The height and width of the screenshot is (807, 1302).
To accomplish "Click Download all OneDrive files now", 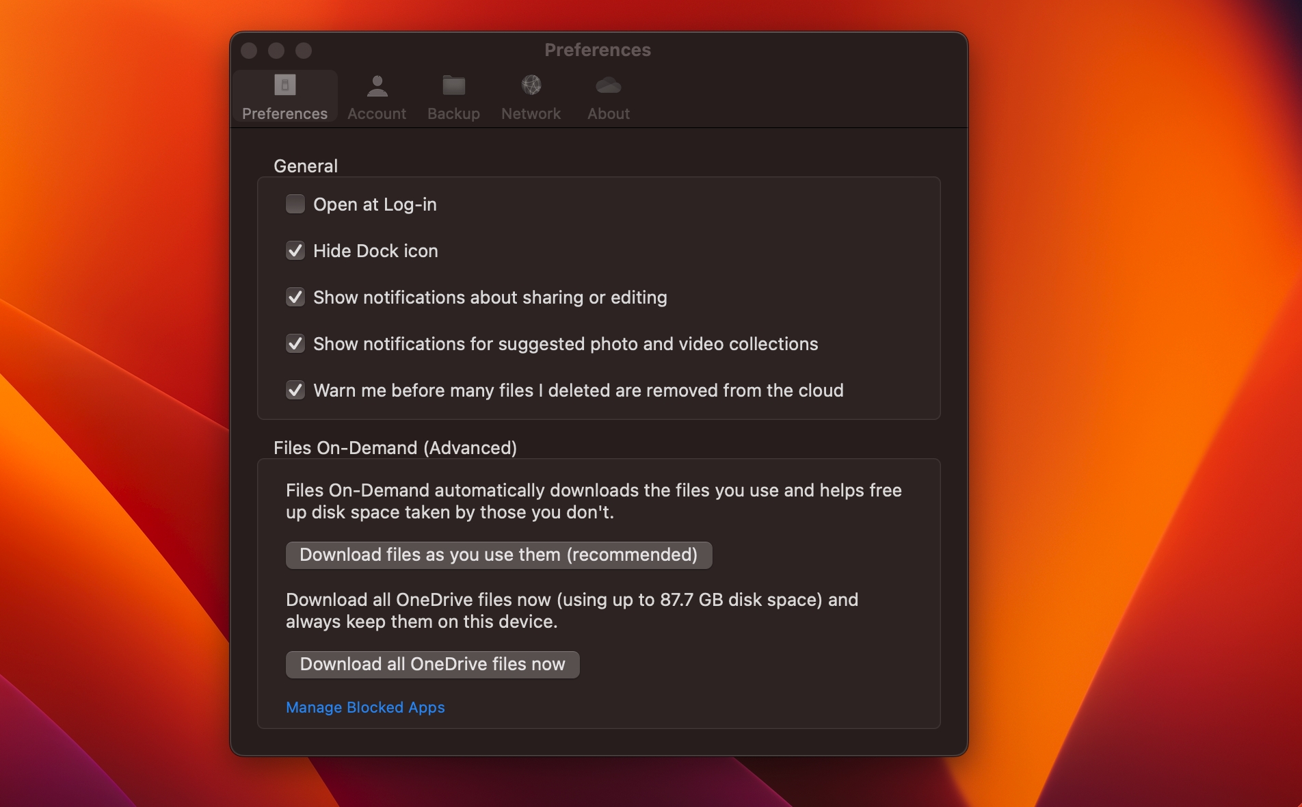I will pyautogui.click(x=431, y=663).
